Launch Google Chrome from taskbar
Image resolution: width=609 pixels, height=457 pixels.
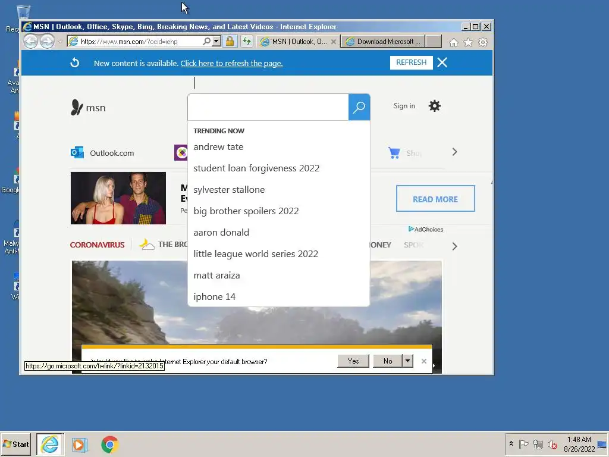coord(109,445)
